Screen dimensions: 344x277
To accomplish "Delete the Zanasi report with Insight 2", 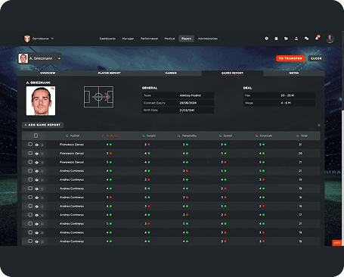I will point(42,145).
